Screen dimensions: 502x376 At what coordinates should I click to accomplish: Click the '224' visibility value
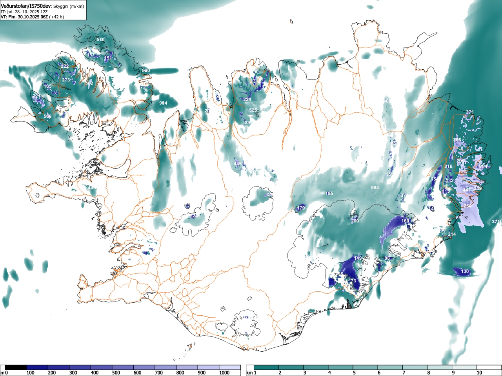247,99
